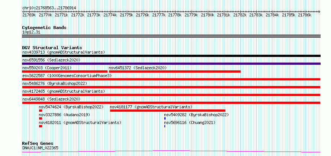331x156 pixels.
Task: Click the 21783k ruler tick label
Action: (256, 15)
